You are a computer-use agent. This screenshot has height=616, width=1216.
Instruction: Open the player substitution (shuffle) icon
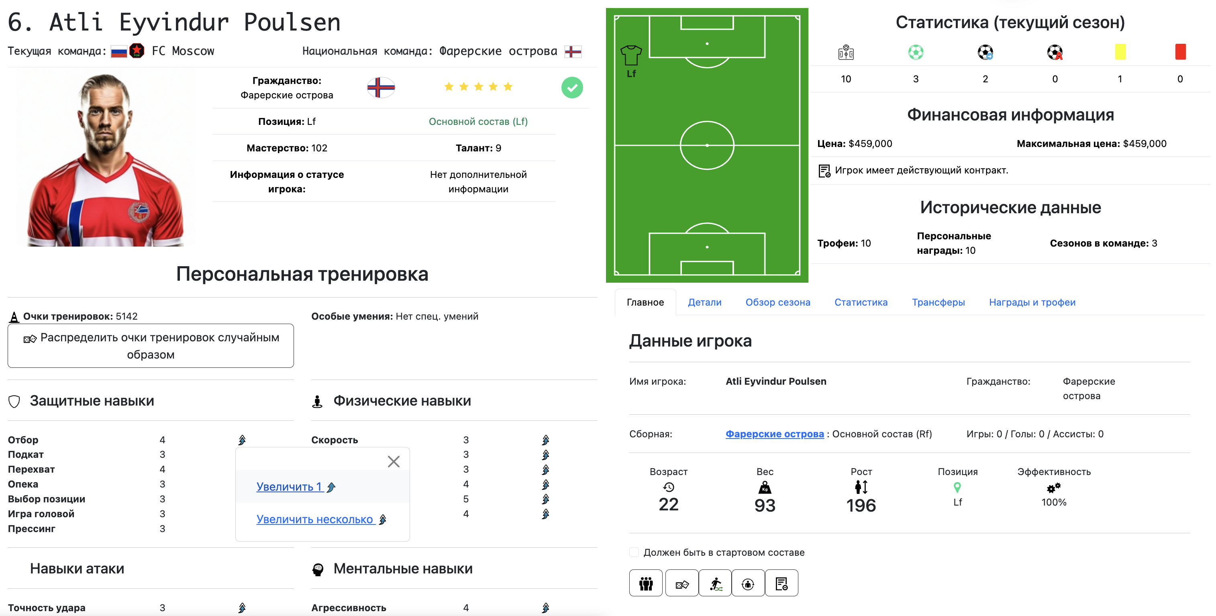tap(715, 583)
